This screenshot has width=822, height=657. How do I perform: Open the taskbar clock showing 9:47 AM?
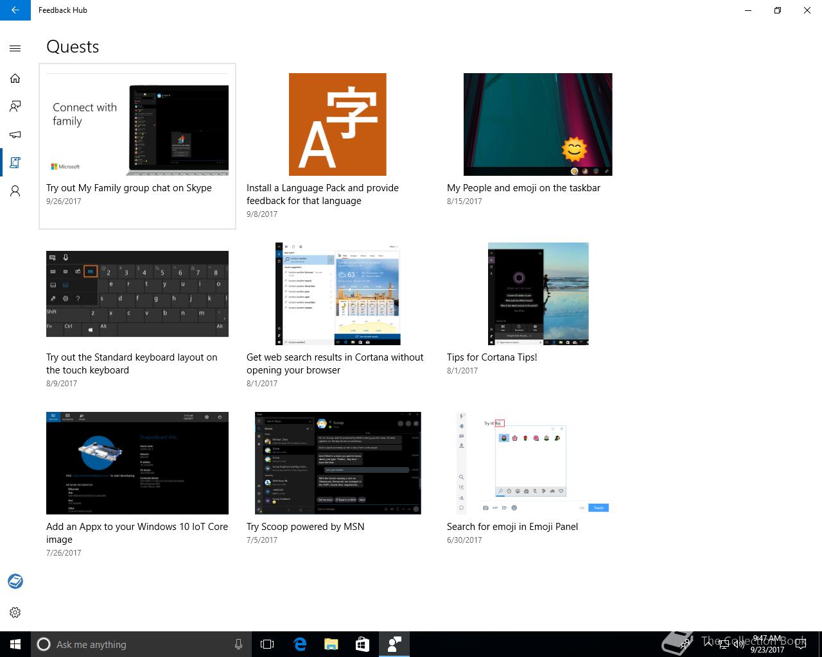tap(767, 644)
